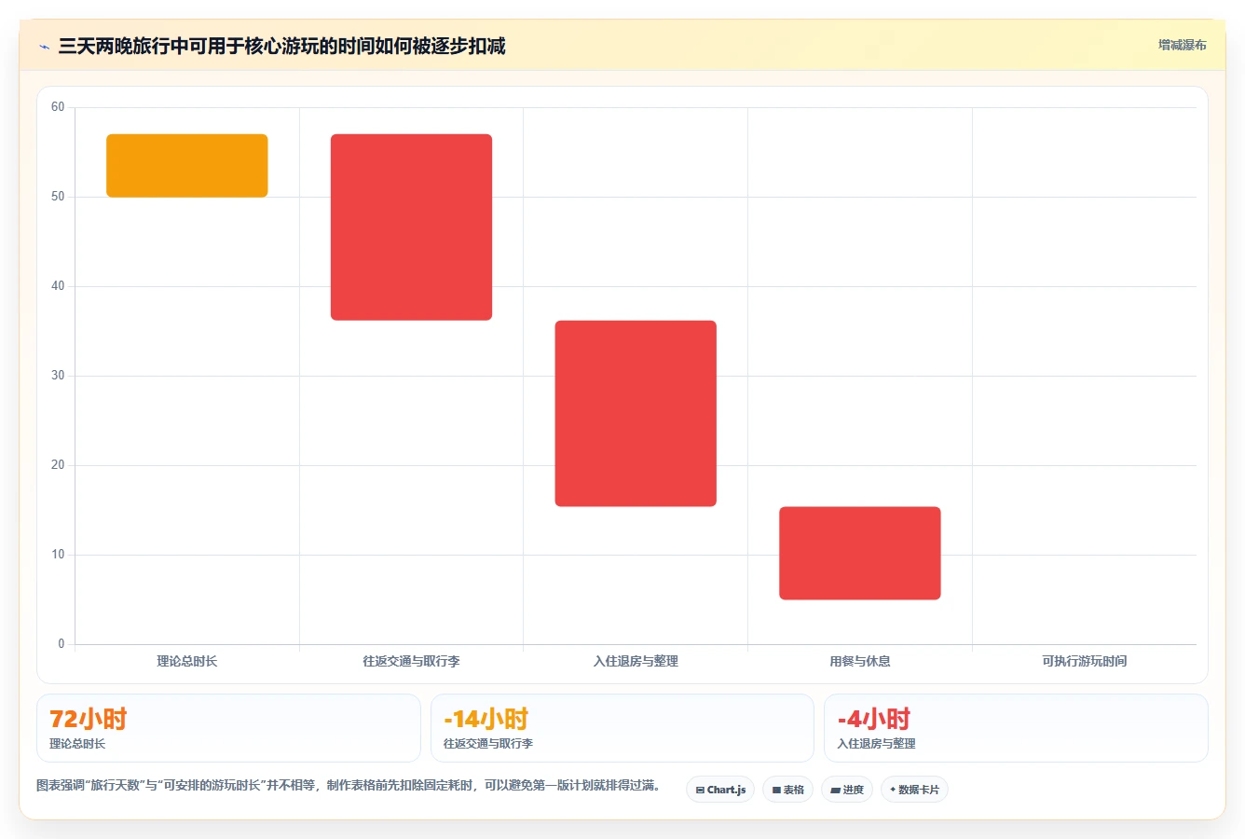
Task: Click the 可执行游玩时间 axis label
Action: point(1085,661)
